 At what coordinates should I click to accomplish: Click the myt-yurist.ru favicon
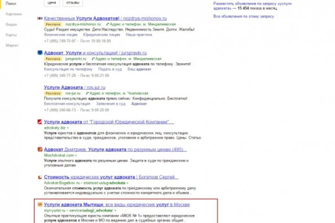pyautogui.click(x=40, y=204)
